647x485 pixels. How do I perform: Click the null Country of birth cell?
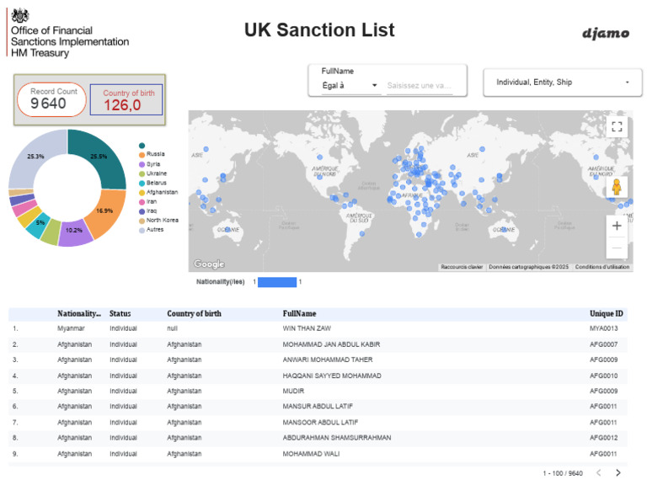(172, 328)
